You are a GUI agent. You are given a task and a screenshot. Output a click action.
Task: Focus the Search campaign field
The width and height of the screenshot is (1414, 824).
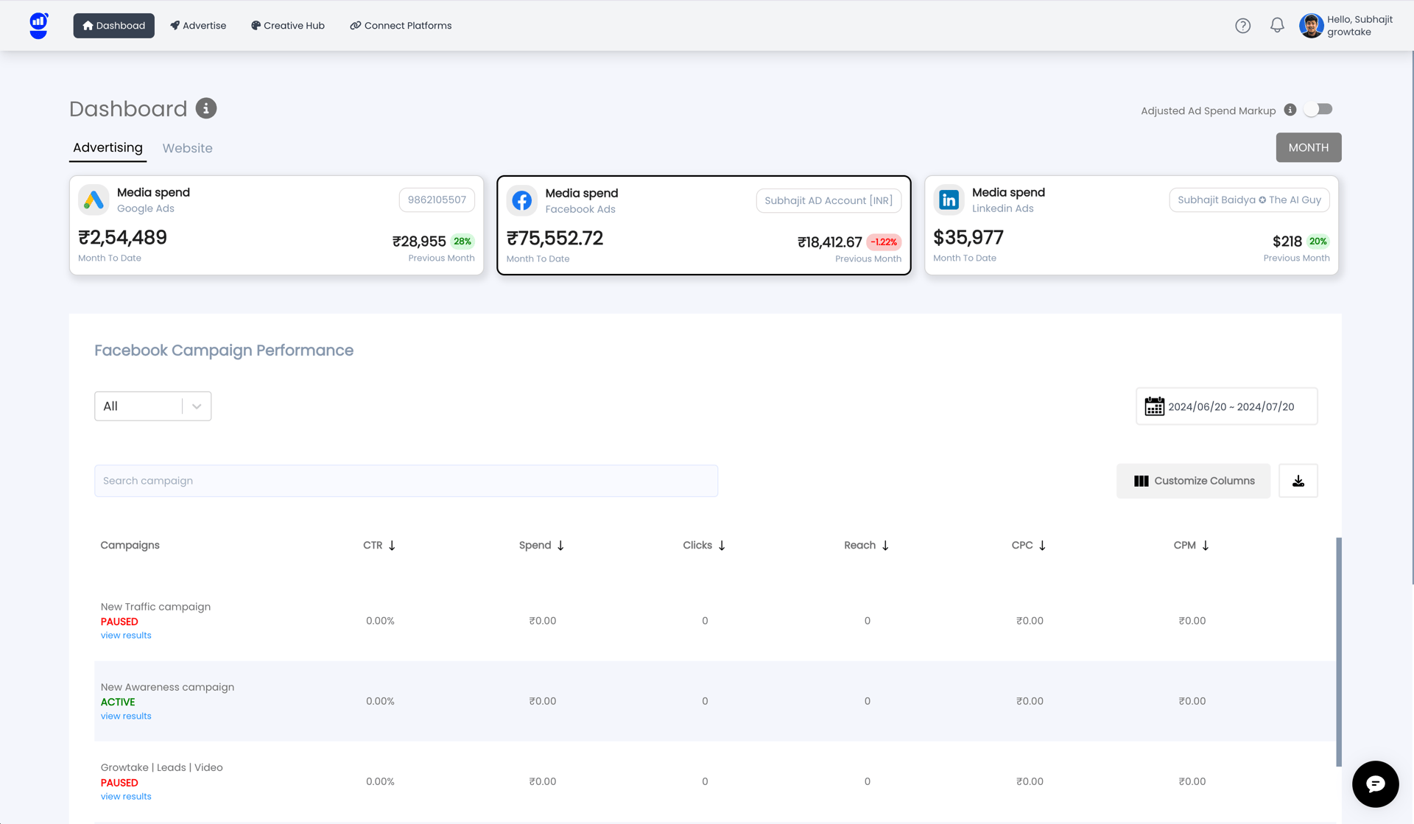[x=406, y=481]
